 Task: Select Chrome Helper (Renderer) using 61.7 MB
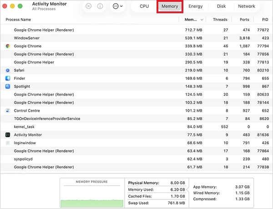point(136,167)
